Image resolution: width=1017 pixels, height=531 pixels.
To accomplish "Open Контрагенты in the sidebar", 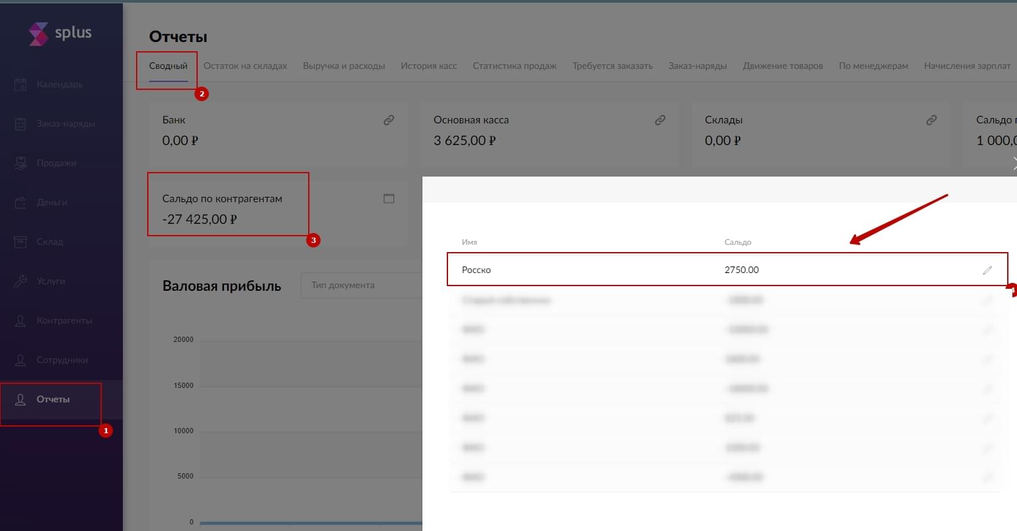I will tap(64, 320).
